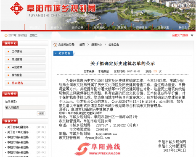Click the 输入关键词 search field
Screen dimensions: 196x157
[x=25, y=107]
